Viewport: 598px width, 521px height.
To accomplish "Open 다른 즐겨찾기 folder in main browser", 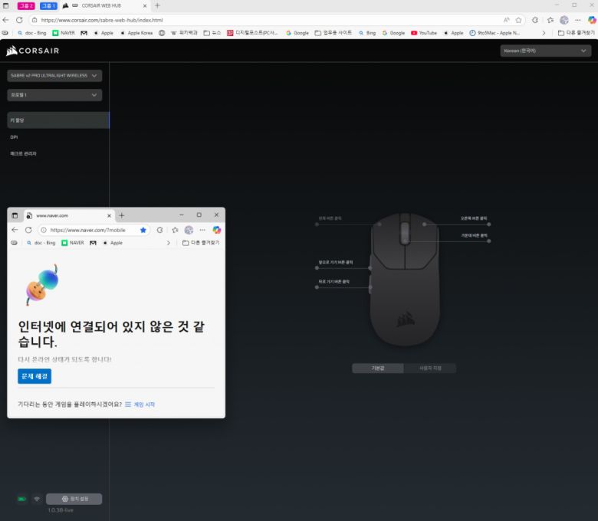I will coord(577,33).
